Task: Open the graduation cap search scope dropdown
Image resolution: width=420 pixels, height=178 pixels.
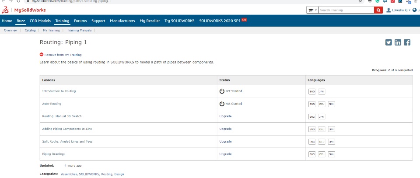Action: tap(312, 10)
